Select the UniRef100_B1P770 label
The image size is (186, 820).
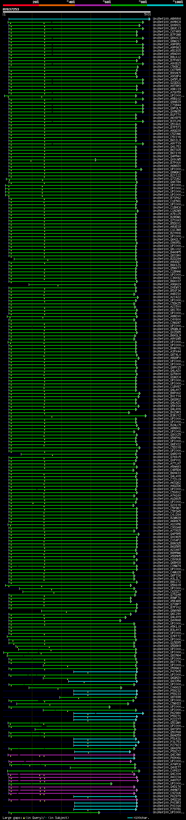[x=167, y=115]
